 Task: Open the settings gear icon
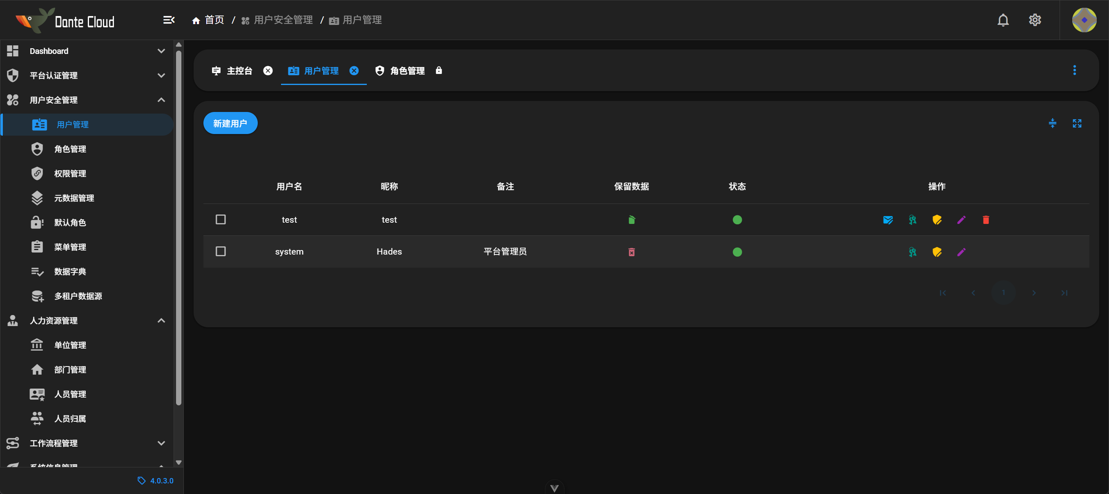point(1035,20)
